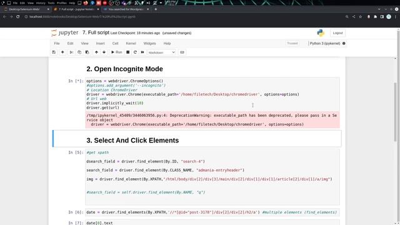
Task: Click the Logout button
Action: click(337, 33)
